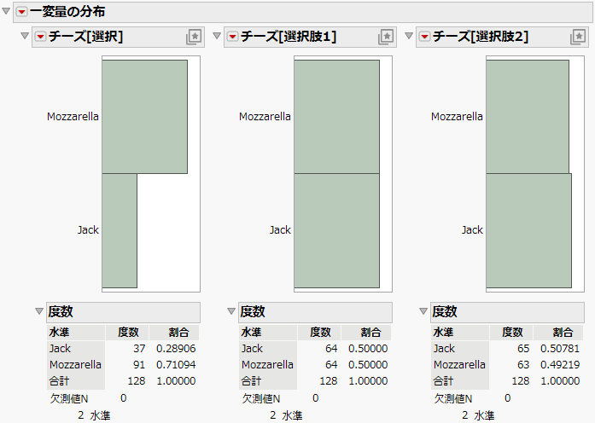This screenshot has height=423, width=595.
Task: Open red triangle menu for チーズ[選択肢2]
Action: 424,37
